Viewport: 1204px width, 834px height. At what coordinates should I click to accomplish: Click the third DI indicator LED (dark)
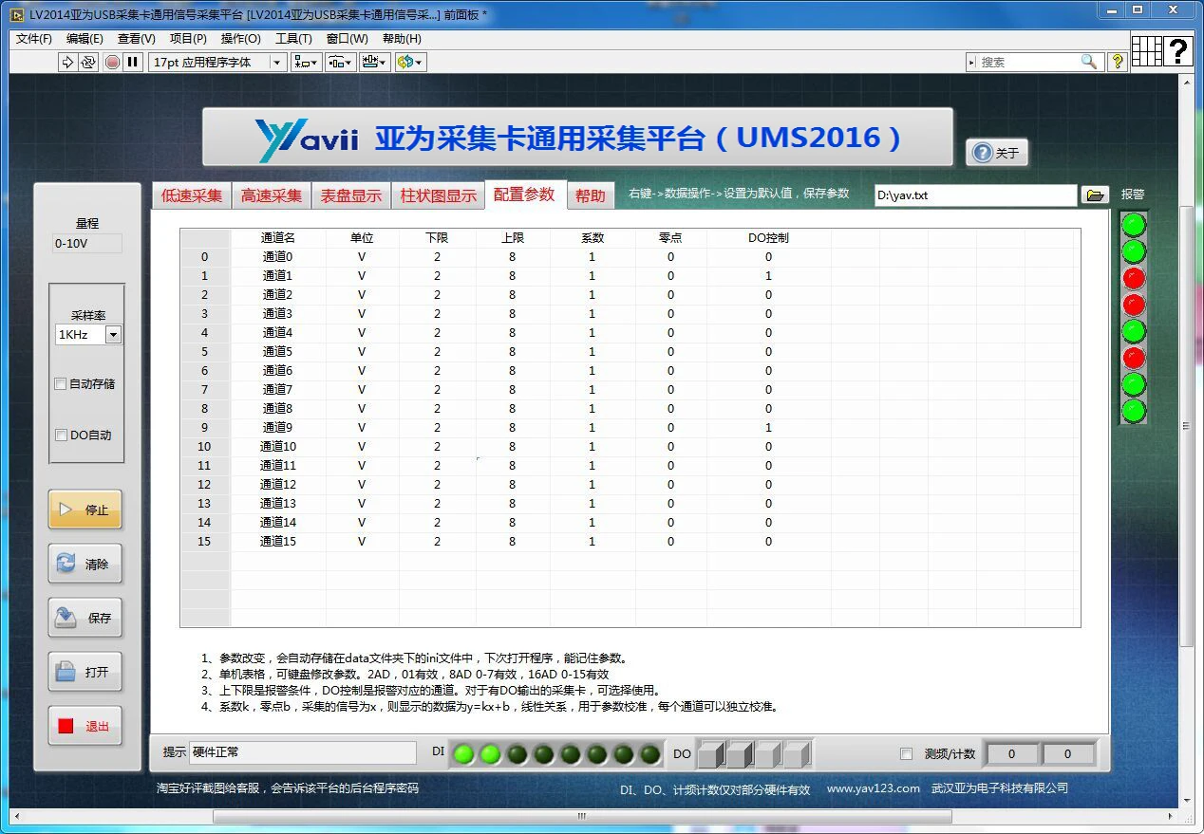(517, 754)
